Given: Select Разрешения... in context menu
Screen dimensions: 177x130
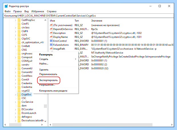Looking at the screenshot, I should 47,85.
